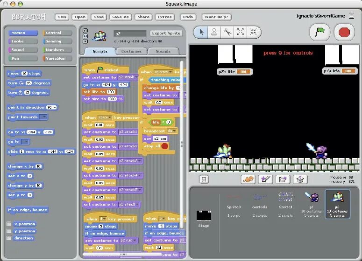This screenshot has height=261, width=362.
Task: Click the p1 swordsman on stage
Action: [317, 151]
